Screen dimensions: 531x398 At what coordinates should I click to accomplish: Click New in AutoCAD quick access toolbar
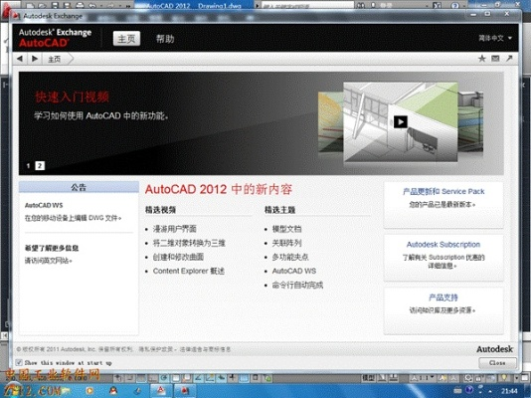[x=31, y=5]
